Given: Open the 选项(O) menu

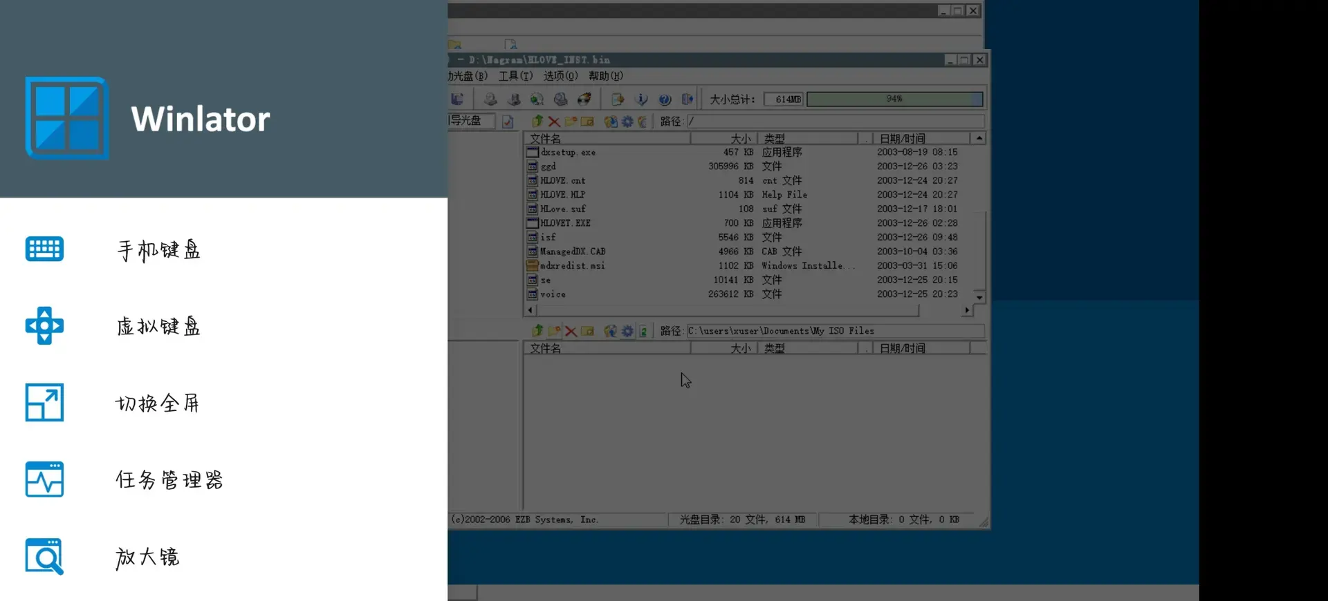Looking at the screenshot, I should coord(560,76).
